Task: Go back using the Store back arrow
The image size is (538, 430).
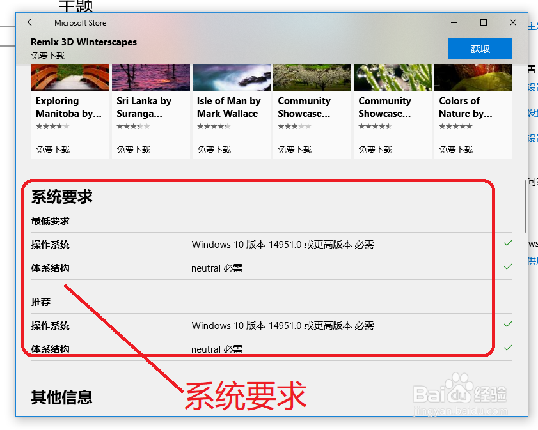Action: click(31, 22)
